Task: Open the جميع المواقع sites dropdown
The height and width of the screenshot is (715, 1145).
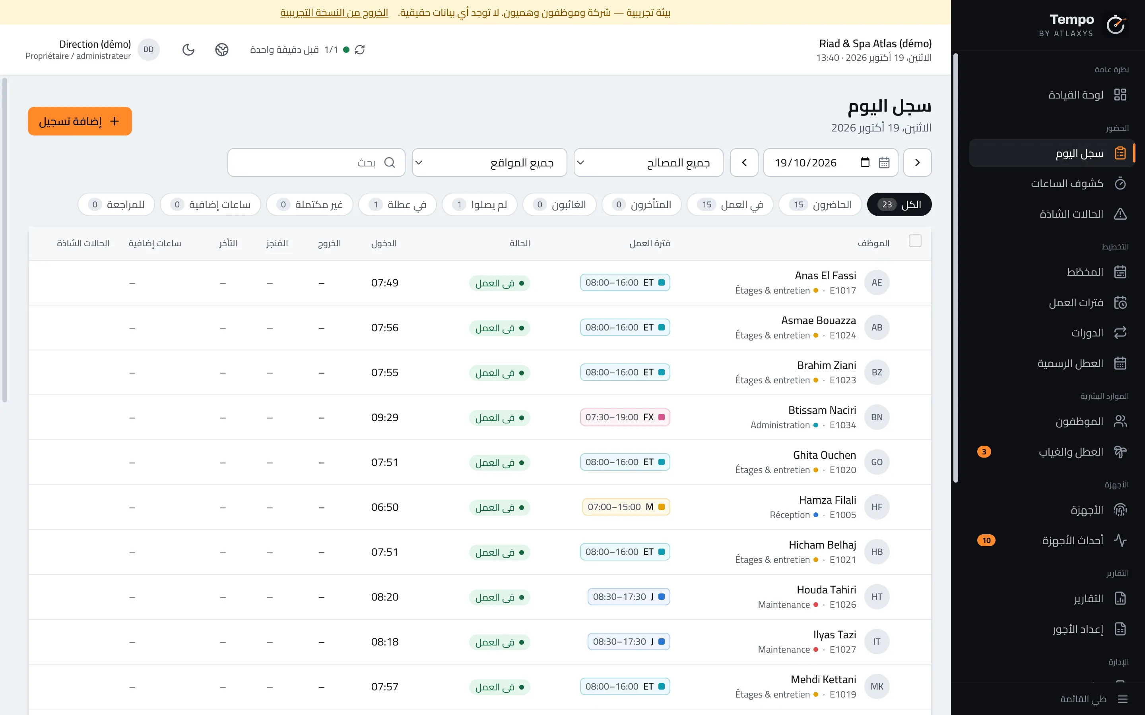Action: click(x=489, y=163)
